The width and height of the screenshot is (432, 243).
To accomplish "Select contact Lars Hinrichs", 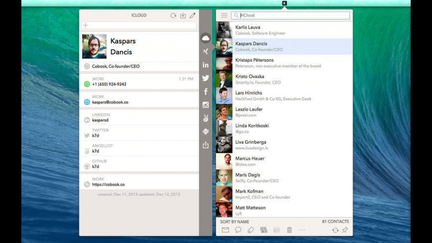I will (284, 96).
